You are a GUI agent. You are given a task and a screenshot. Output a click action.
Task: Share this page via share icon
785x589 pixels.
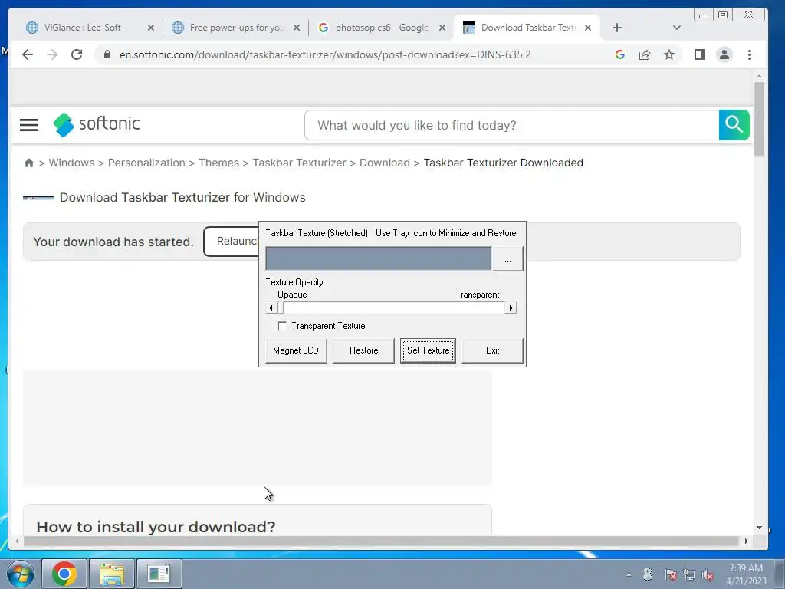coord(644,54)
